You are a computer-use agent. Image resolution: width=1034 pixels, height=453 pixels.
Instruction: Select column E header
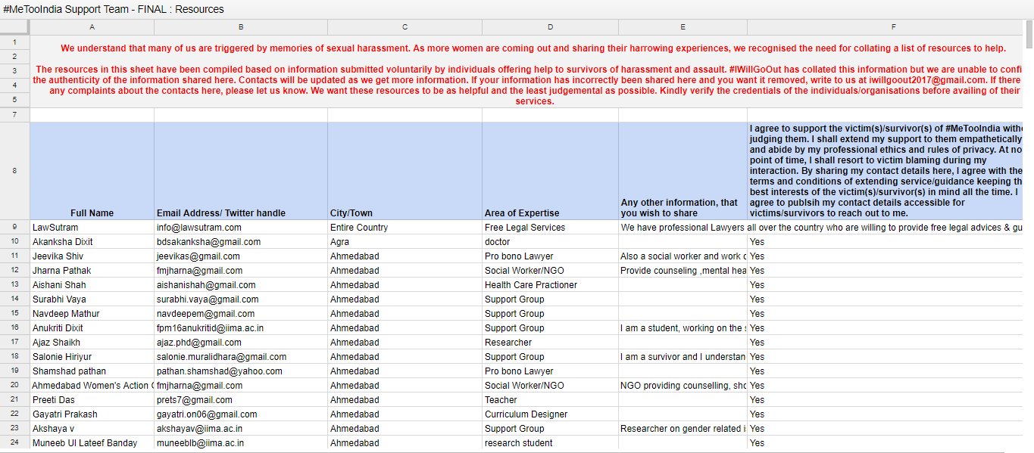(683, 27)
